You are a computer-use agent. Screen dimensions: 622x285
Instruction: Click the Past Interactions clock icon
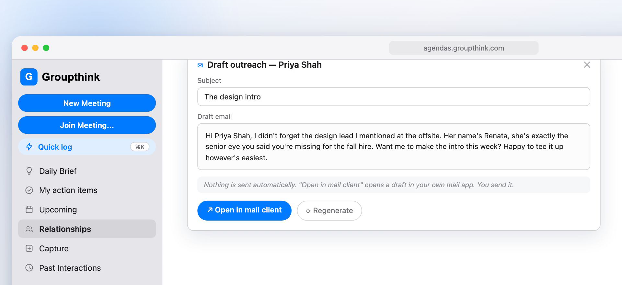[29, 268]
